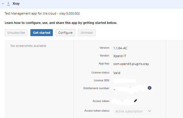Edit the access token with pencil icon
Image resolution: width=183 pixels, height=118 pixels.
click(135, 101)
